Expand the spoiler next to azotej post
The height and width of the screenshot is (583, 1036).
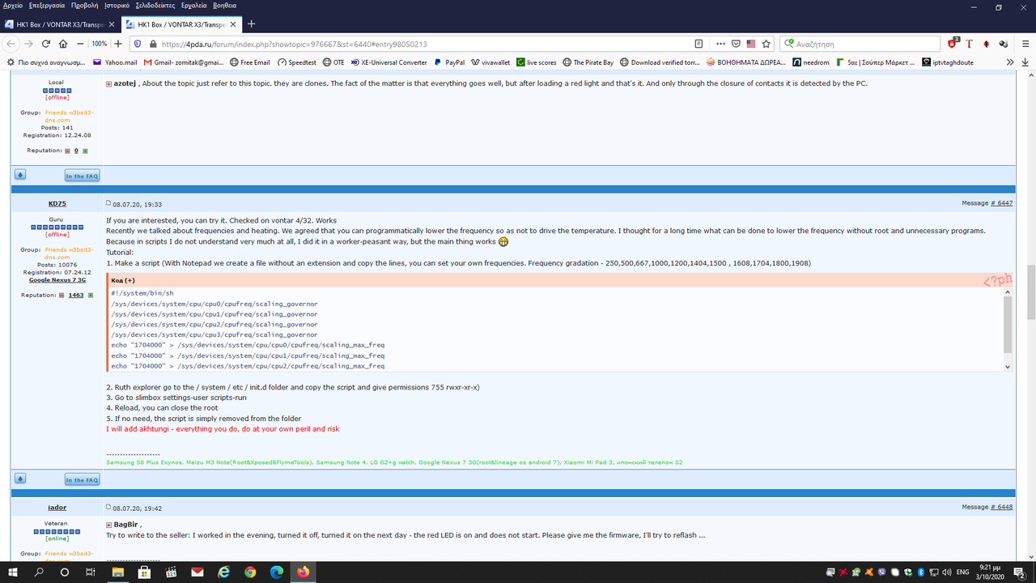click(x=108, y=83)
